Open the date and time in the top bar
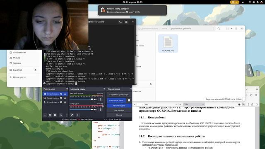265x149 pixels. click(x=132, y=2)
